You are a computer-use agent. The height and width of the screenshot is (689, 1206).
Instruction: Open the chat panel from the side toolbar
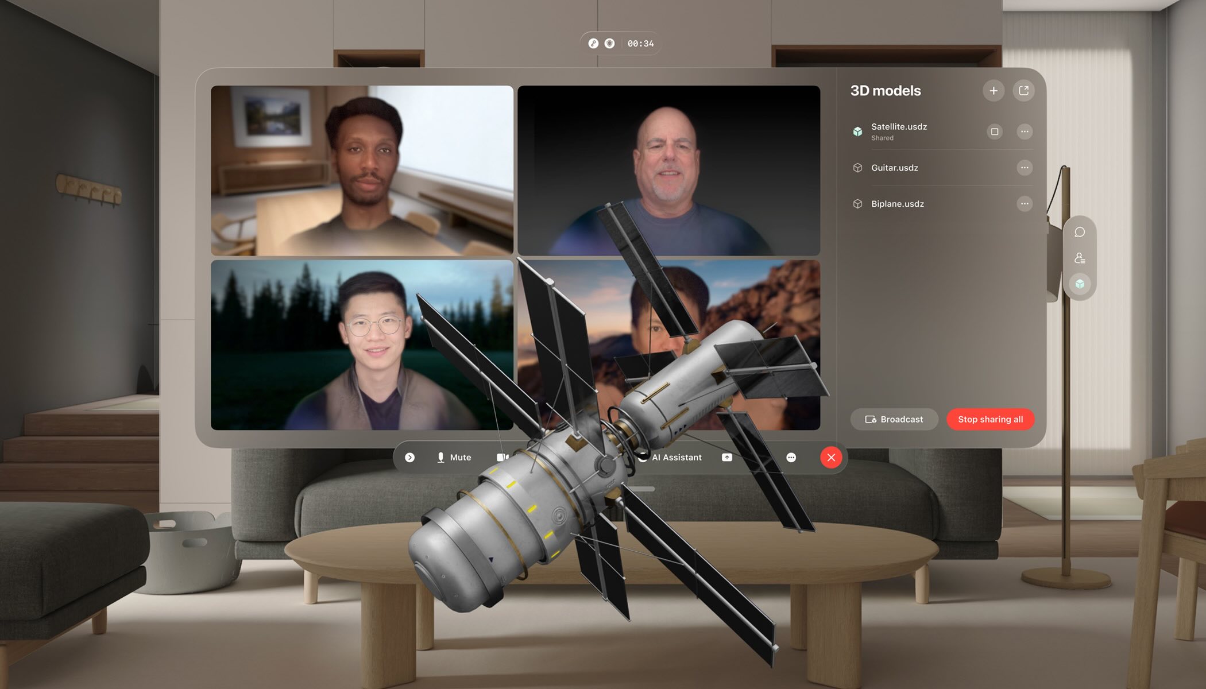point(1080,232)
